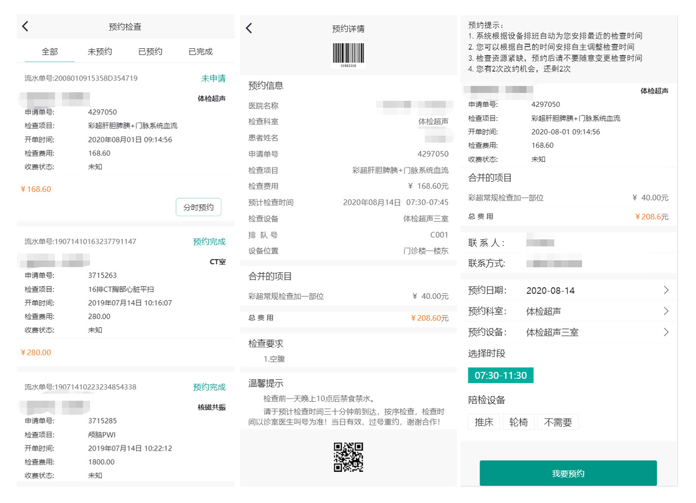
Task: Tap the QR code below 温馨提示
Action: [x=349, y=457]
